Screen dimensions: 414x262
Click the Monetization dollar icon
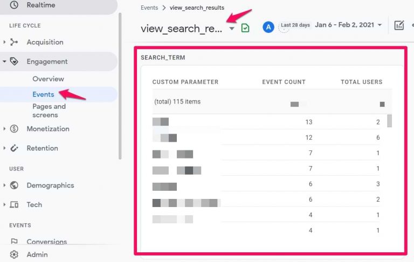tap(14, 129)
